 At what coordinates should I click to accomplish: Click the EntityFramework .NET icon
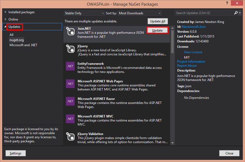coord(70,66)
